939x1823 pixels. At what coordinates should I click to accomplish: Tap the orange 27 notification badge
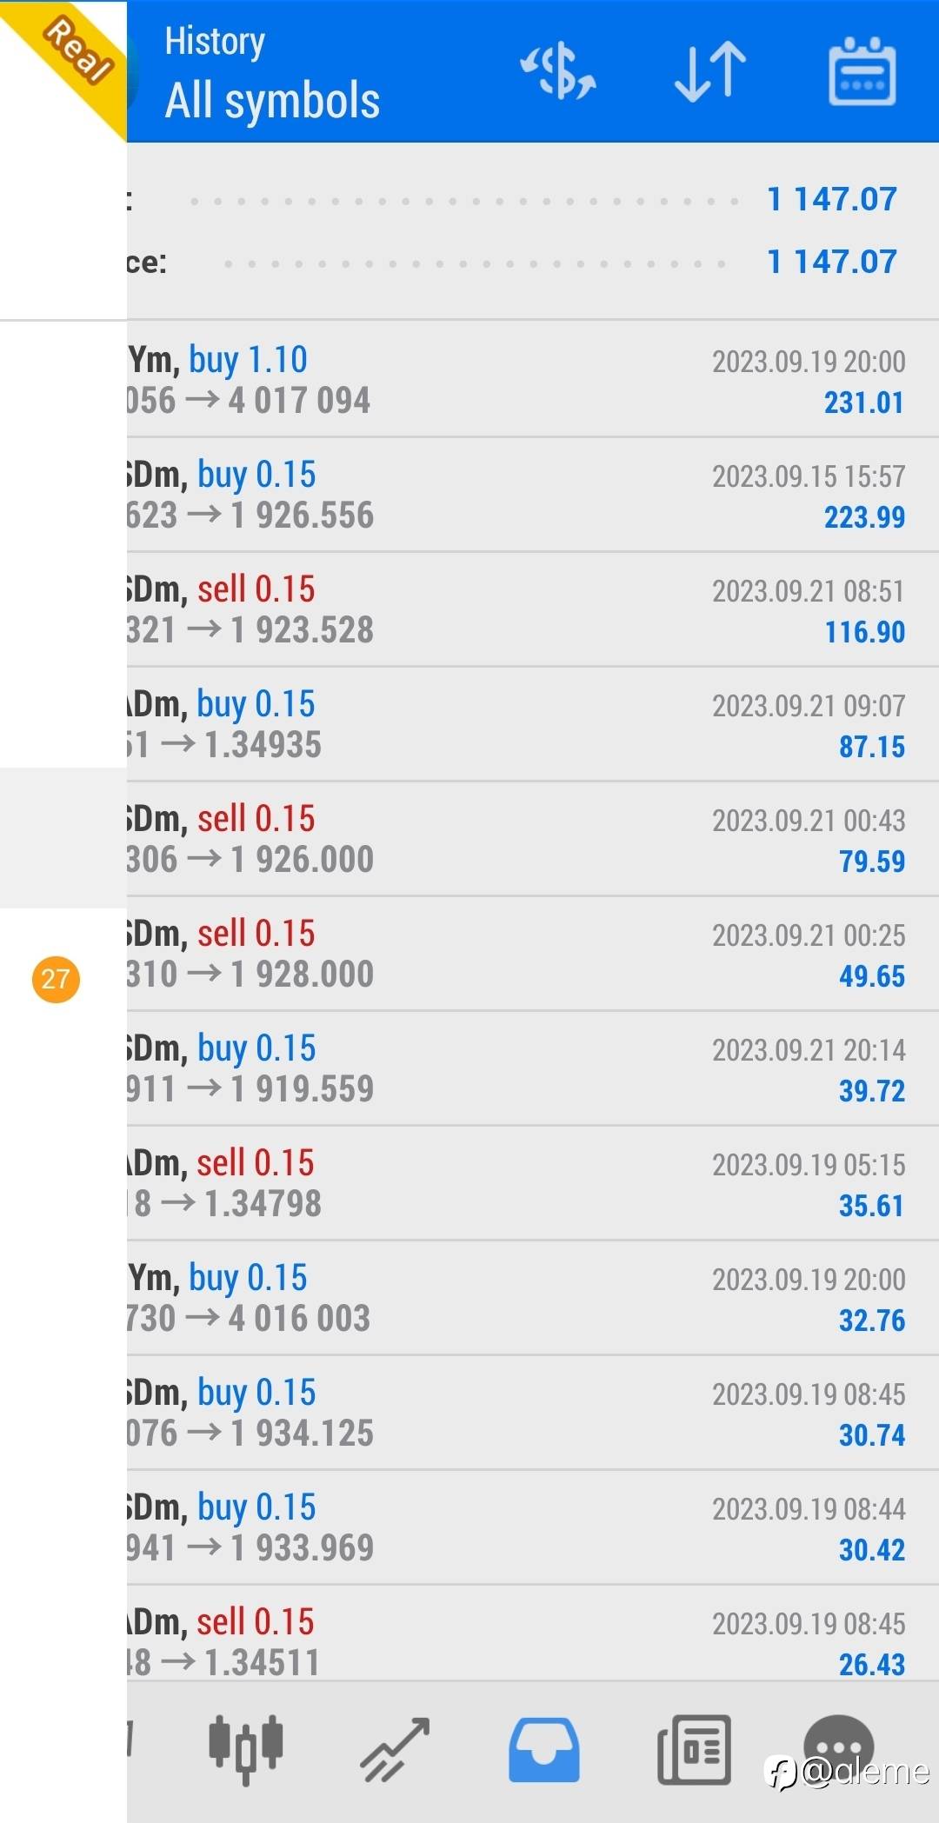(56, 979)
